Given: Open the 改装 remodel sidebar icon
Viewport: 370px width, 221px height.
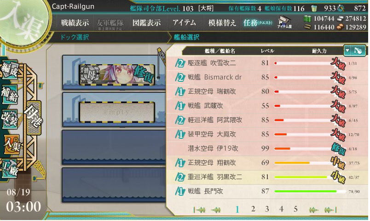Looking at the screenshot, I should [10, 119].
